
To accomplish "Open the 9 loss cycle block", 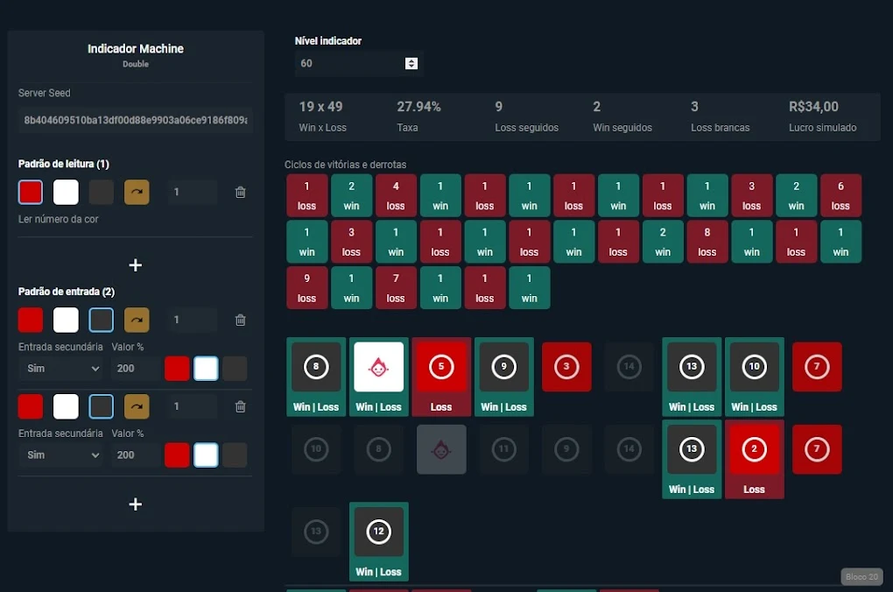I will (306, 287).
